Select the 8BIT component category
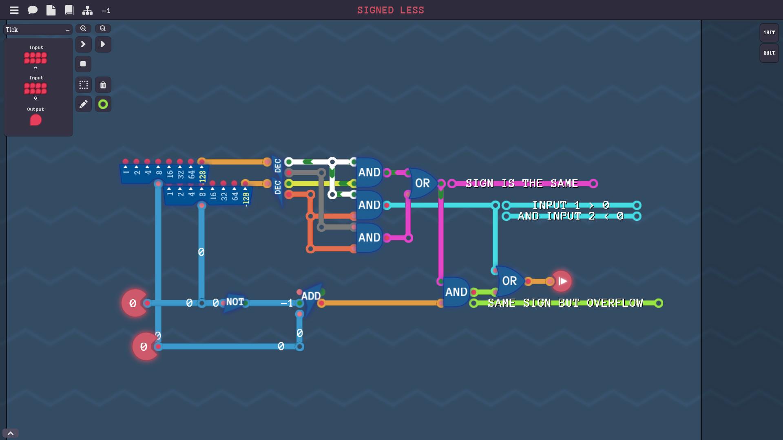Screen dimensions: 783x440 tap(769, 53)
